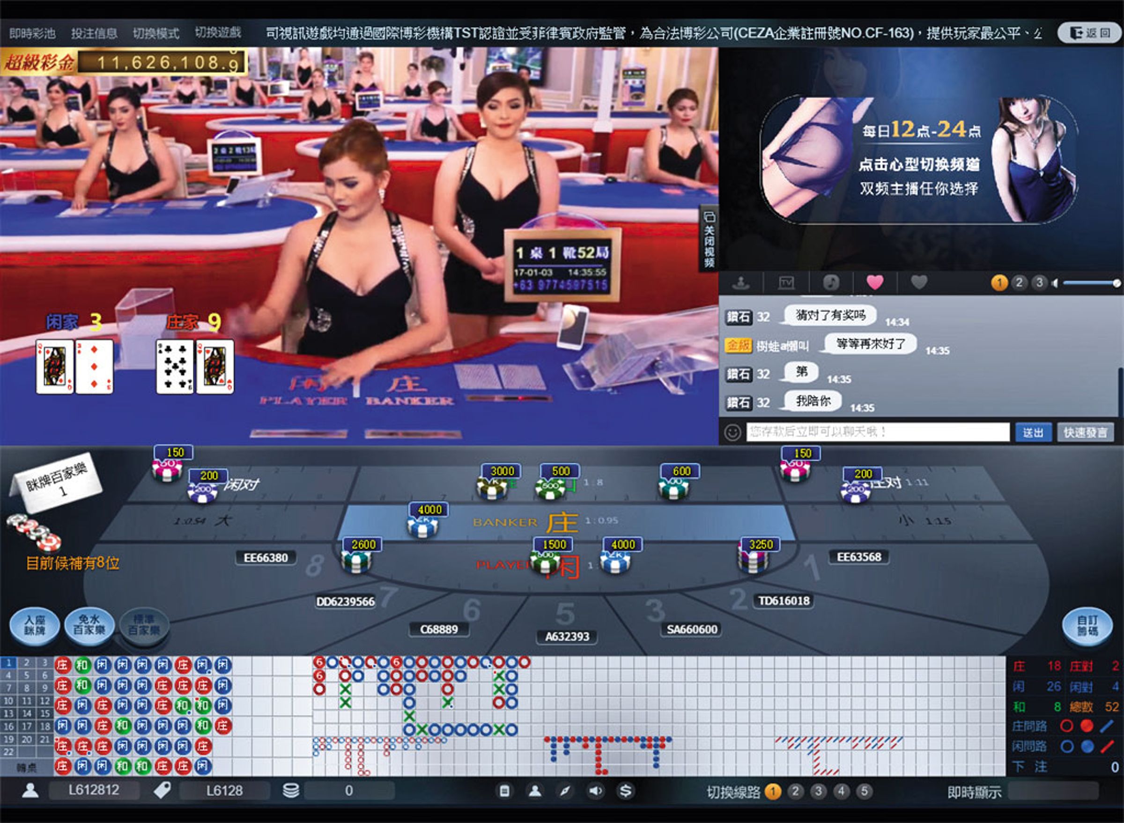
Task: Open the 即時彩池 menu
Action: tap(32, 33)
